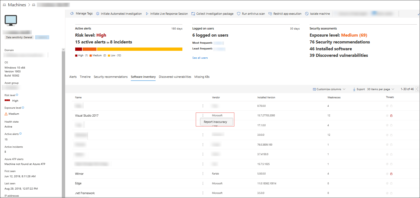
Task: Click orange Medium segment of alerts bar
Action: [x=90, y=49]
